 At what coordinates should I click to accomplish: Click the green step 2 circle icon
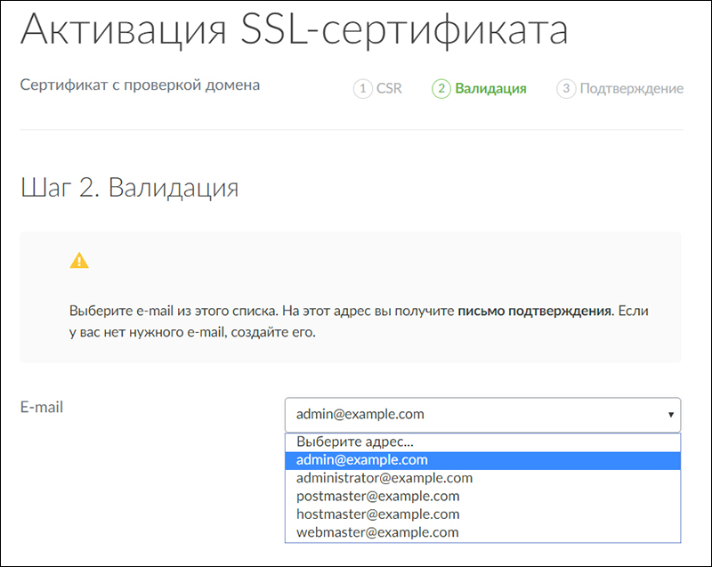(441, 89)
